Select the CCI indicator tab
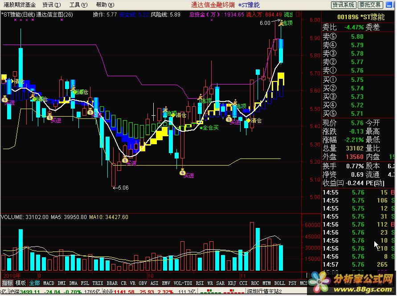The width and height of the screenshot is (397, 296). pos(243,283)
